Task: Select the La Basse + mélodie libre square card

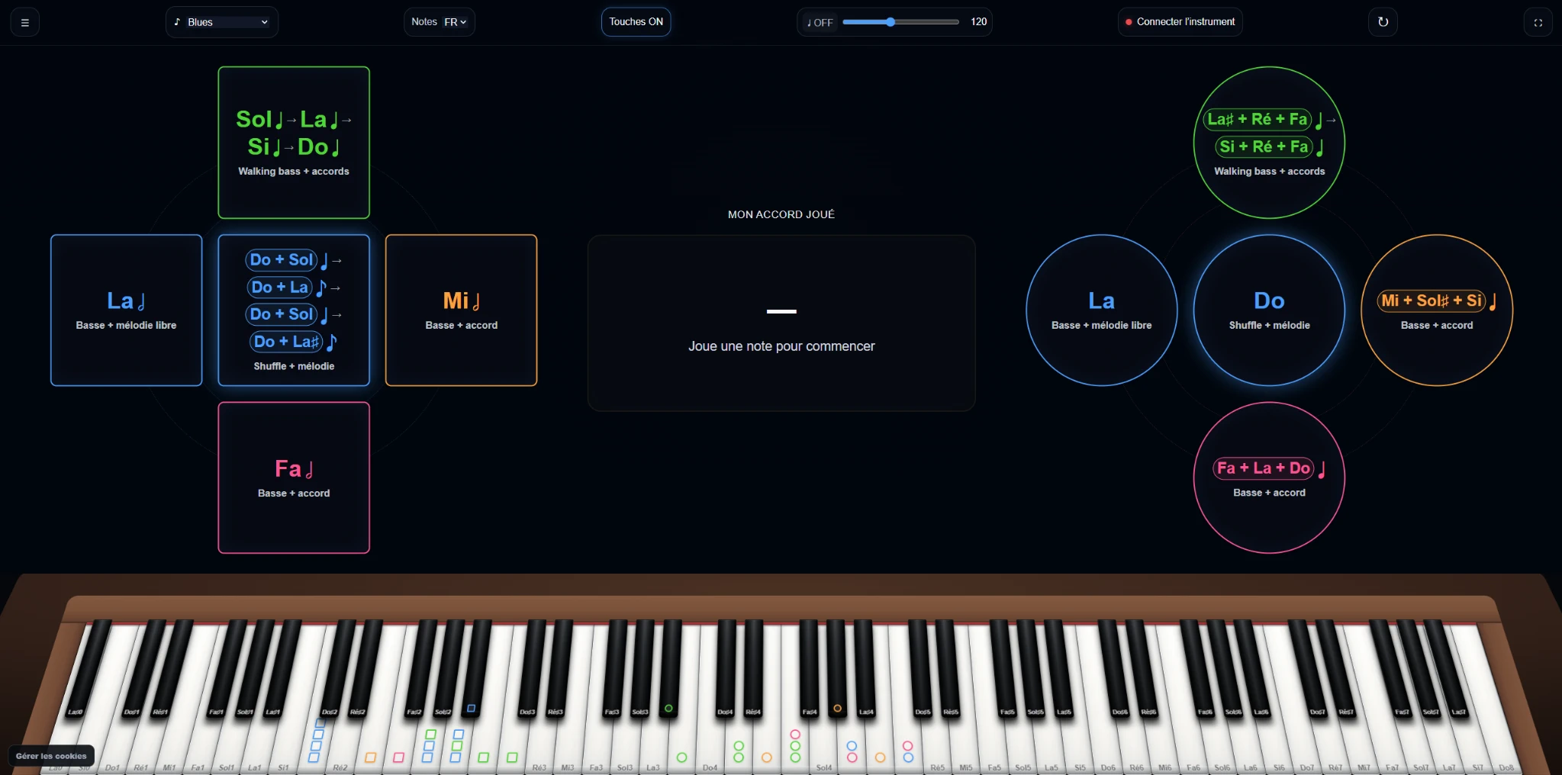Action: 127,310
